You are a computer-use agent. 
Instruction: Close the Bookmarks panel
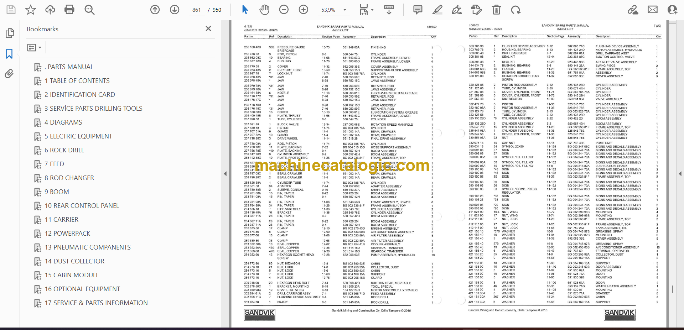(x=208, y=28)
